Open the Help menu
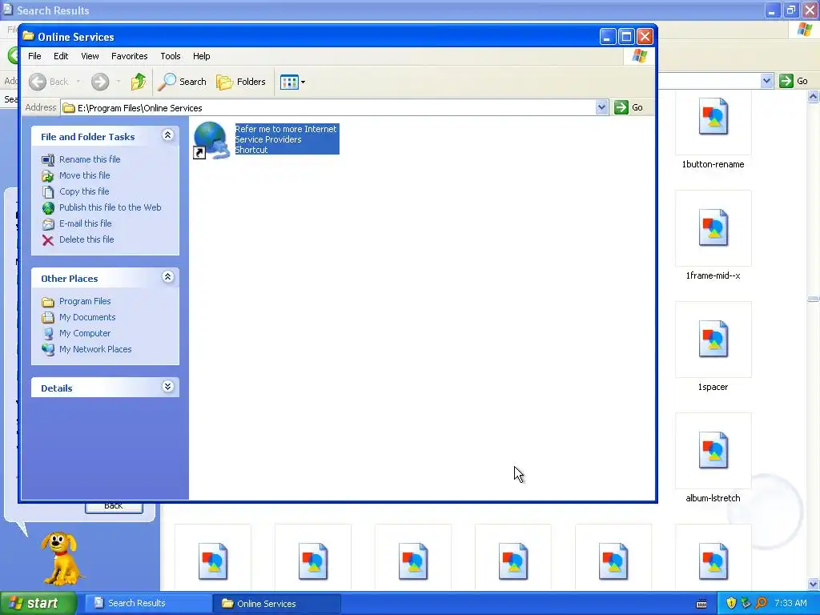Image resolution: width=820 pixels, height=615 pixels. (x=201, y=56)
